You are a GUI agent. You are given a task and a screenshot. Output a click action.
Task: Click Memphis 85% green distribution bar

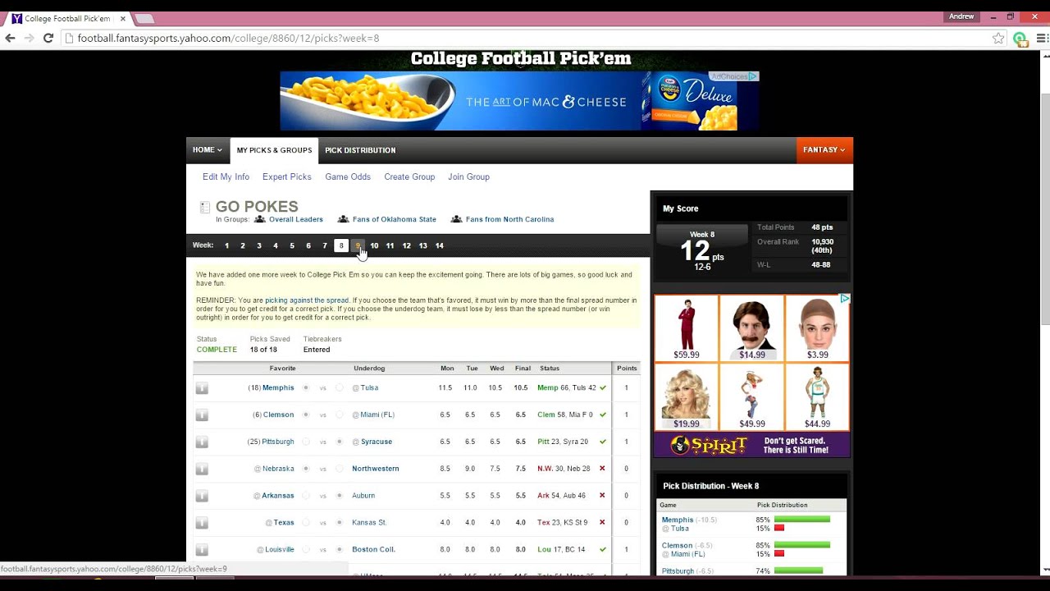click(802, 519)
